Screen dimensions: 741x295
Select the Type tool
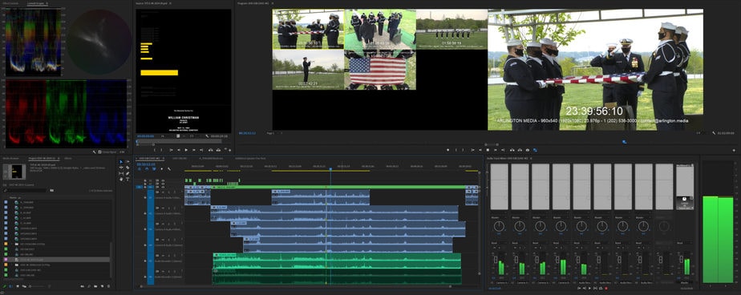coord(128,180)
